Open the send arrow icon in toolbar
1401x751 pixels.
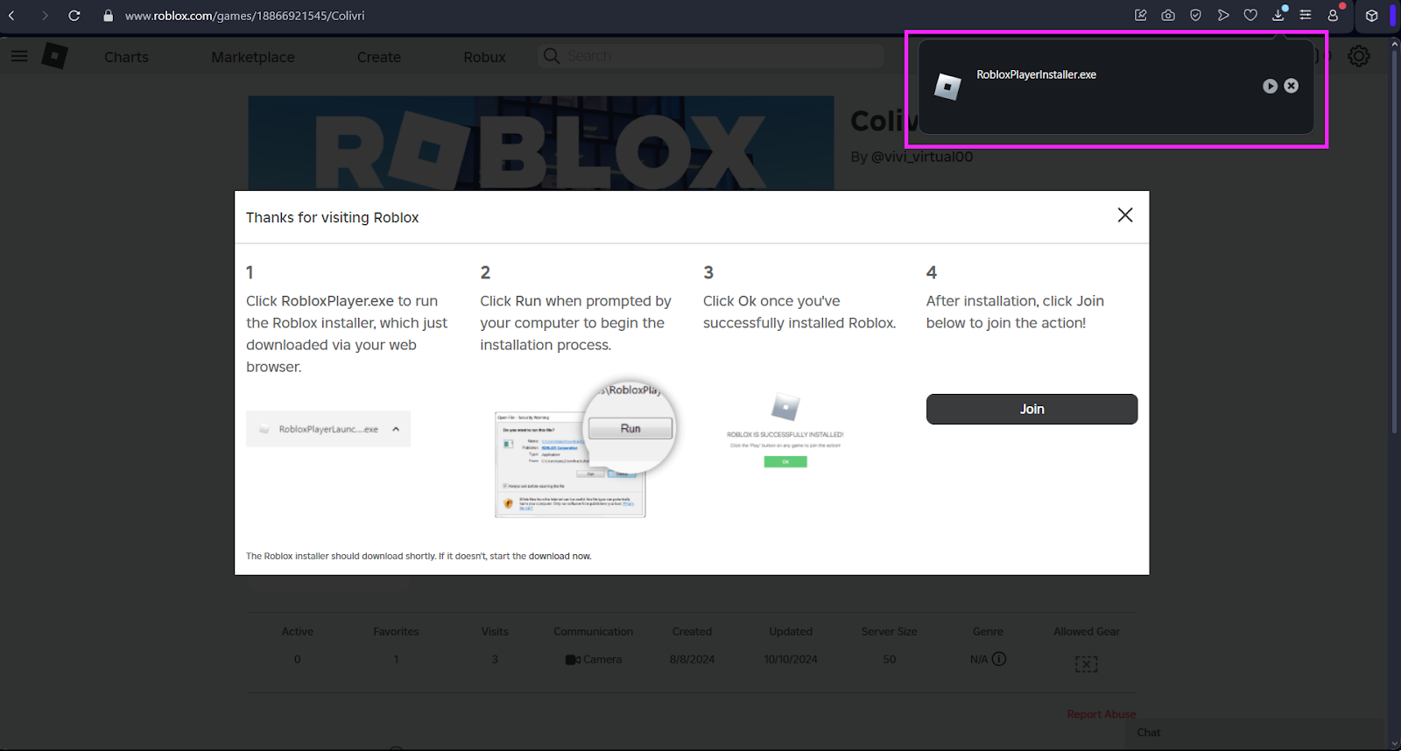pos(1223,15)
